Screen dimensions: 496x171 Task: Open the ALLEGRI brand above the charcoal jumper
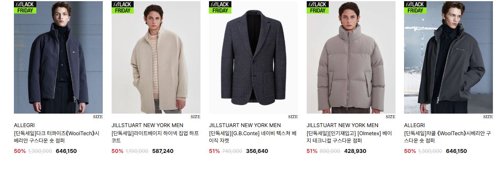click(x=414, y=125)
